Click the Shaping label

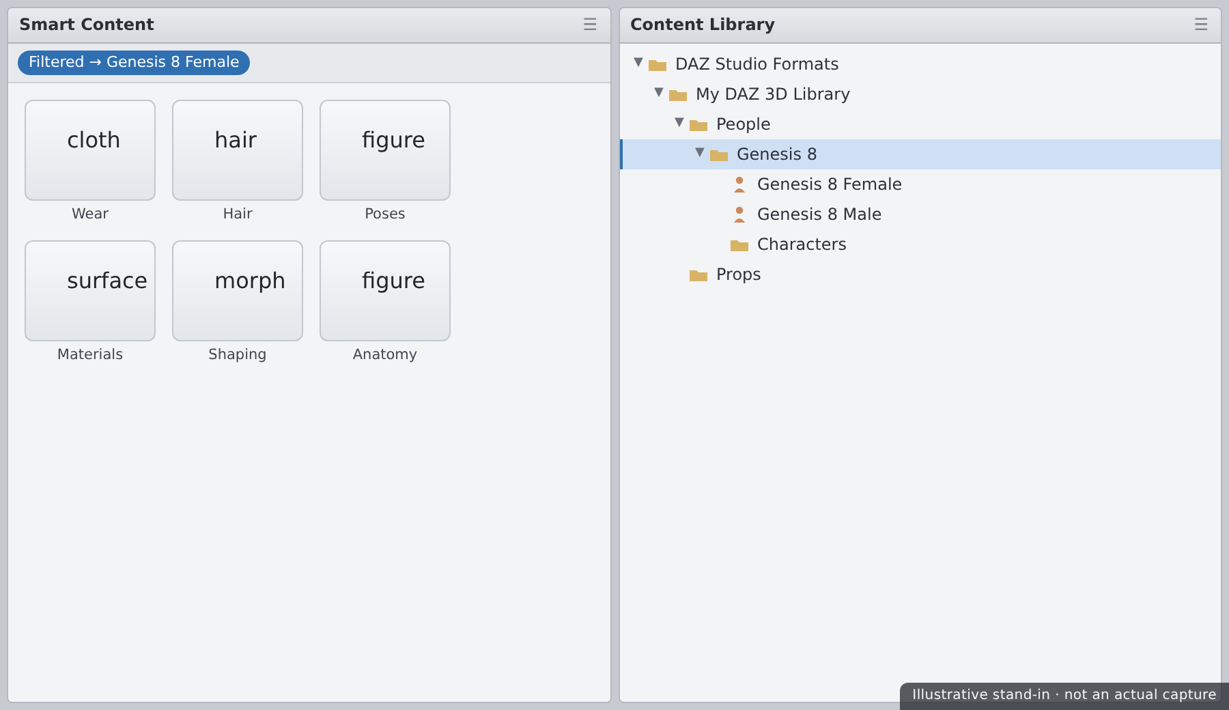coord(238,354)
